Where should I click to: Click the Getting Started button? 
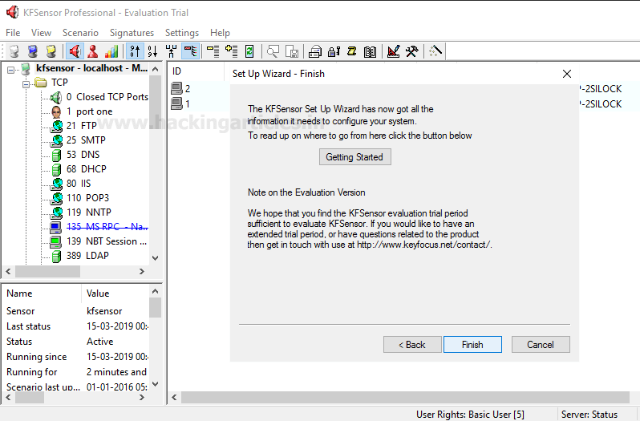pos(355,157)
